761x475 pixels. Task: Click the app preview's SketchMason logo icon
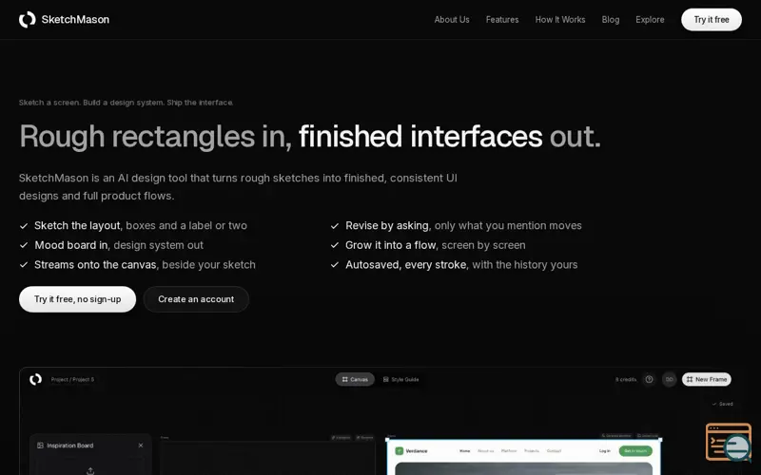[35, 379]
